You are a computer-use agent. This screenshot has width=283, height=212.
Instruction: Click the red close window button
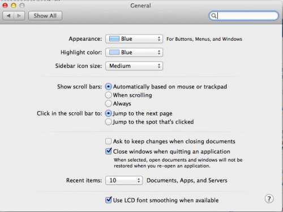coord(5,6)
